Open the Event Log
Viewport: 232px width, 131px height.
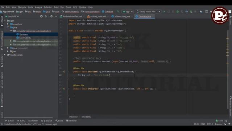(221, 120)
